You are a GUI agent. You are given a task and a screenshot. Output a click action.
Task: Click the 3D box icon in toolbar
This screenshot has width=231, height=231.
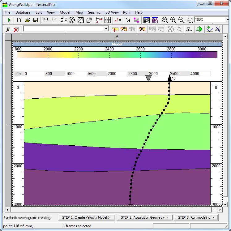(x=89, y=20)
